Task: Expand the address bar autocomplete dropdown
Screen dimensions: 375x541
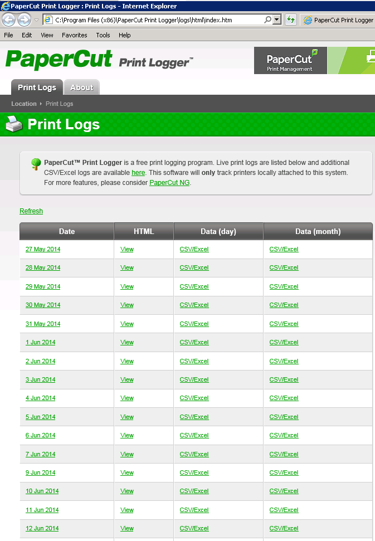Action: pyautogui.click(x=277, y=20)
